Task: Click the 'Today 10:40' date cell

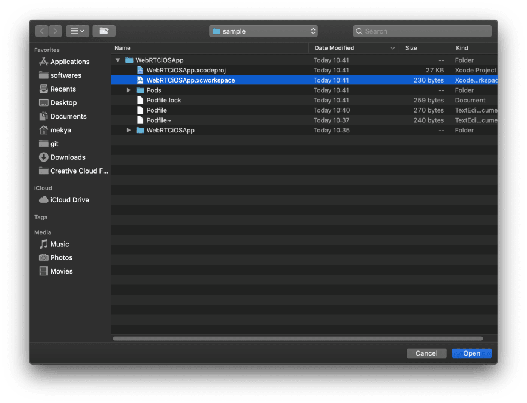Action: (x=332, y=110)
